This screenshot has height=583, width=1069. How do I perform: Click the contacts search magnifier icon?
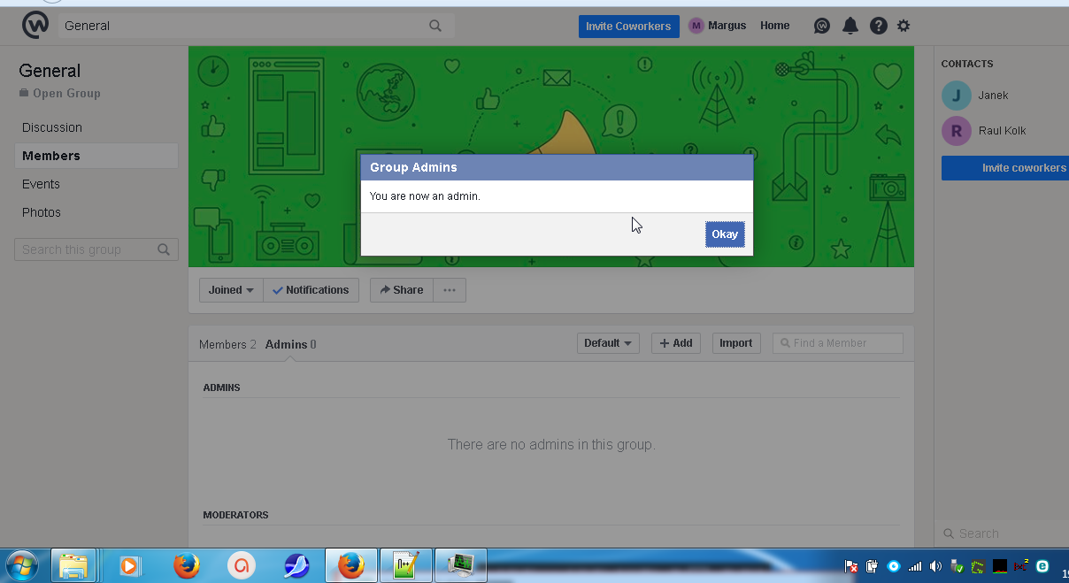(949, 533)
